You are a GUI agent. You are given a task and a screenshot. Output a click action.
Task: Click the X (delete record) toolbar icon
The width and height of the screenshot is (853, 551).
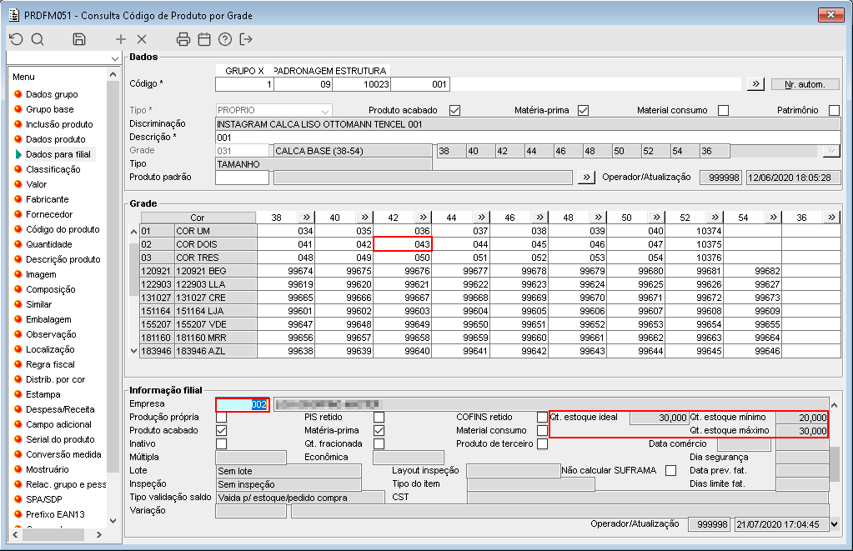click(x=142, y=39)
